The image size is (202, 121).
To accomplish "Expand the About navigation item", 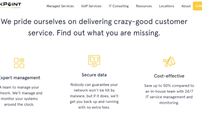I will tap(186, 6).
